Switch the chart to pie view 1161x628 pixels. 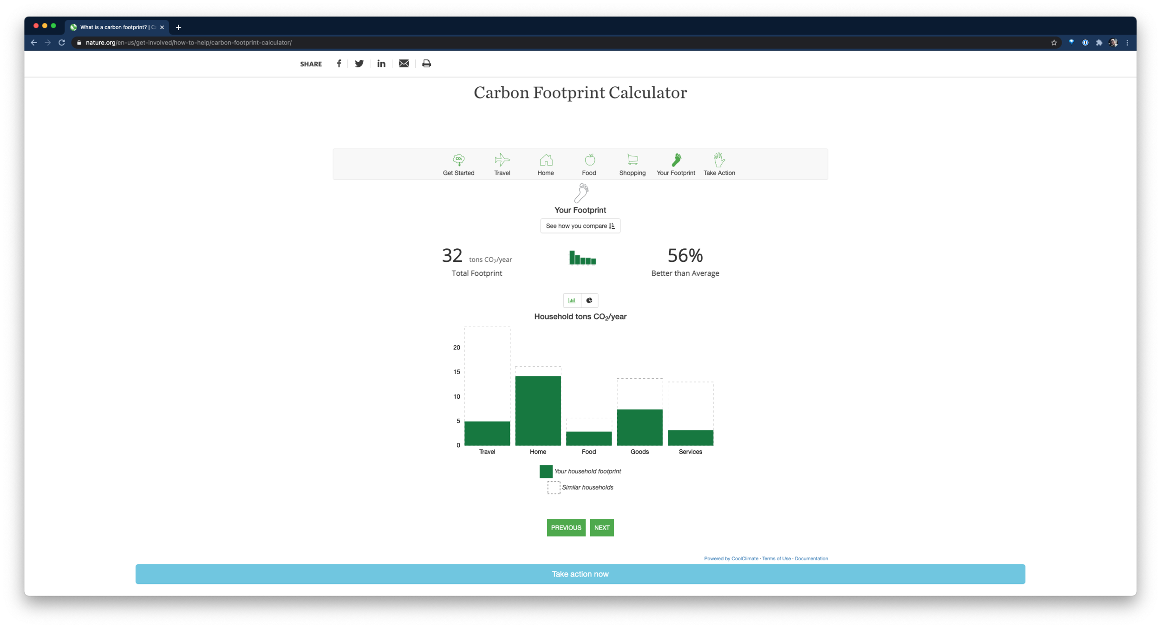point(589,300)
